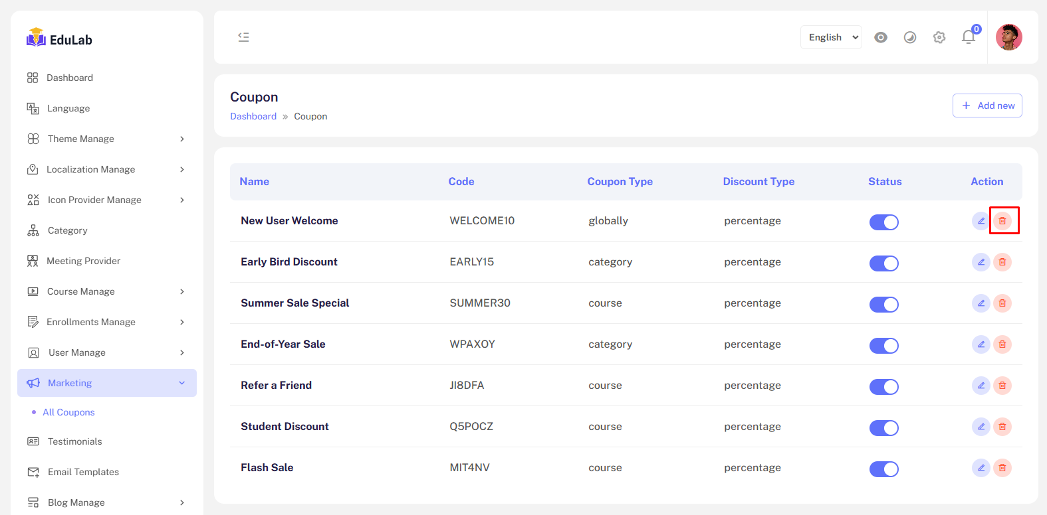
Task: Edit the Summer Sale Special coupon
Action: (x=981, y=303)
